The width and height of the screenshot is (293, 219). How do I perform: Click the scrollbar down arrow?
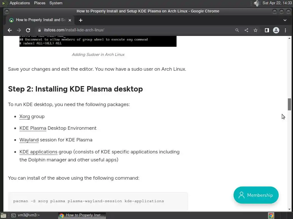click(289, 209)
